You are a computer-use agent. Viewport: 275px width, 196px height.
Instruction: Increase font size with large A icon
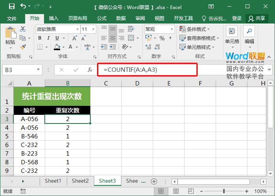click(x=75, y=38)
